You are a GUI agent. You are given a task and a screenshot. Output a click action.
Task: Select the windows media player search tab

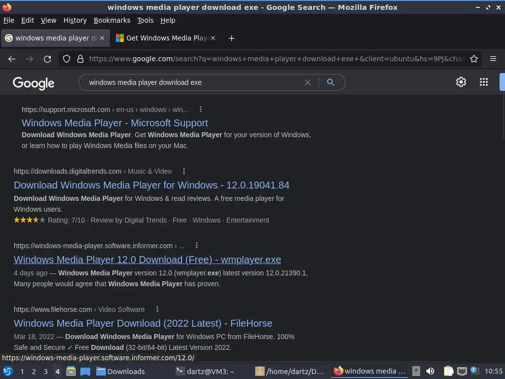[x=55, y=38]
